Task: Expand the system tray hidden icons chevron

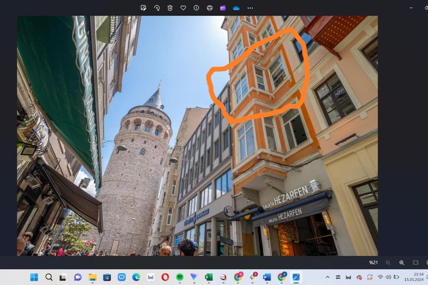Action: click(328, 277)
